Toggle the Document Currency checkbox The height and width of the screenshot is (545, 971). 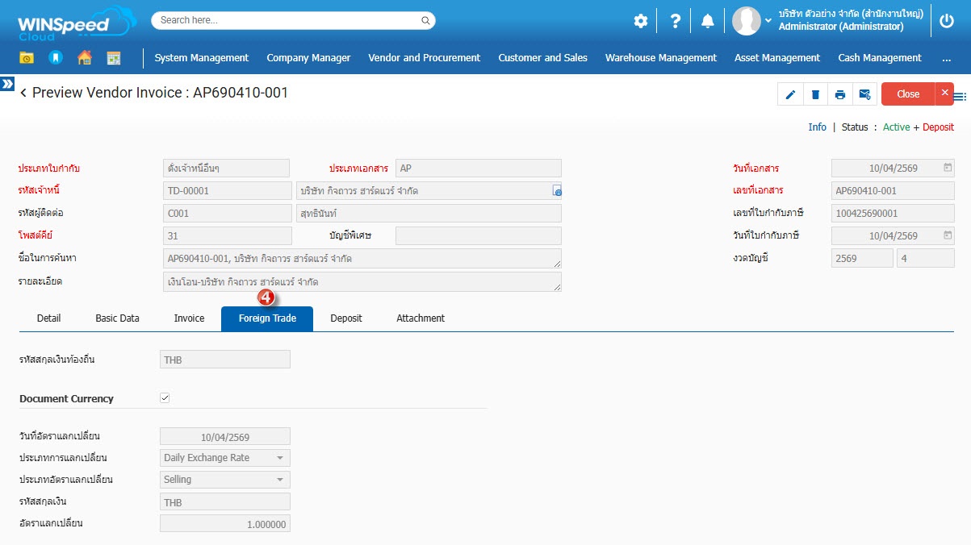[165, 398]
